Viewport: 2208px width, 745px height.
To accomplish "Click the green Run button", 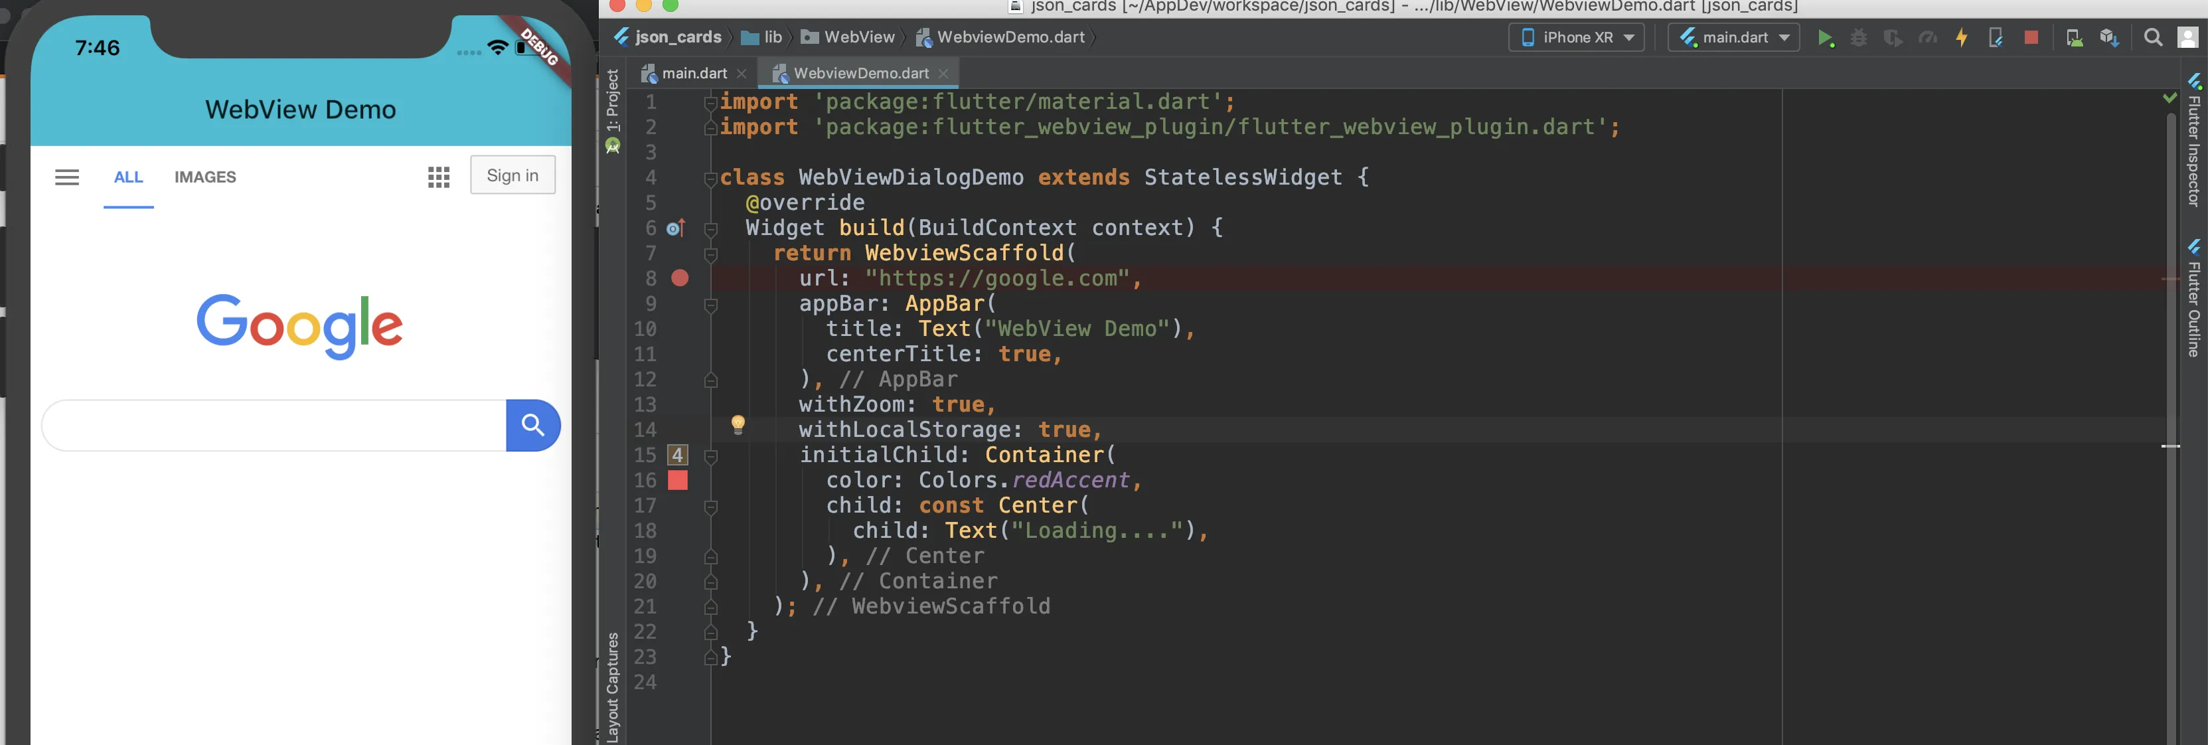I will point(1824,38).
